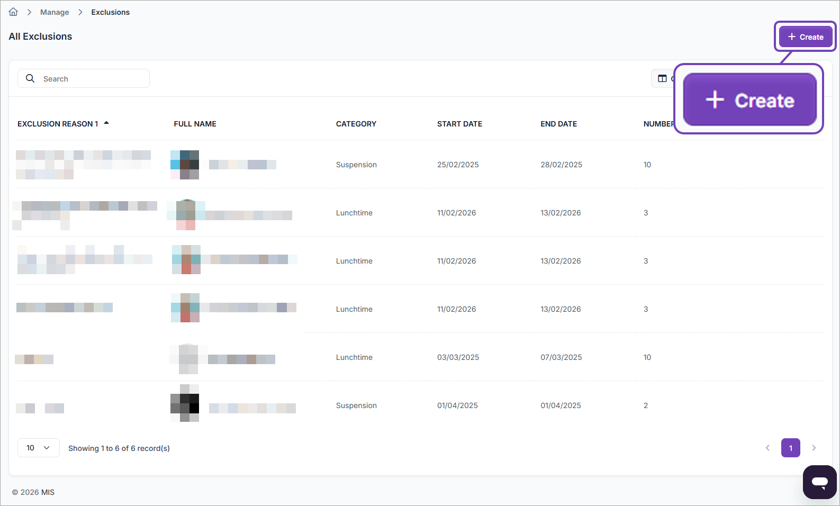
Task: Open the columns layout icon beside the table
Action: (662, 78)
